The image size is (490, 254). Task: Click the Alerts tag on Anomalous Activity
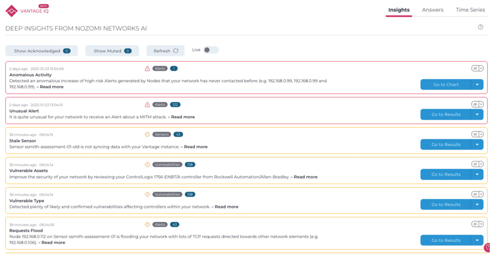160,69
